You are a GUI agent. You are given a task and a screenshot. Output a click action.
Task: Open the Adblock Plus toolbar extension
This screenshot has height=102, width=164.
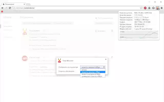pos(145,8)
